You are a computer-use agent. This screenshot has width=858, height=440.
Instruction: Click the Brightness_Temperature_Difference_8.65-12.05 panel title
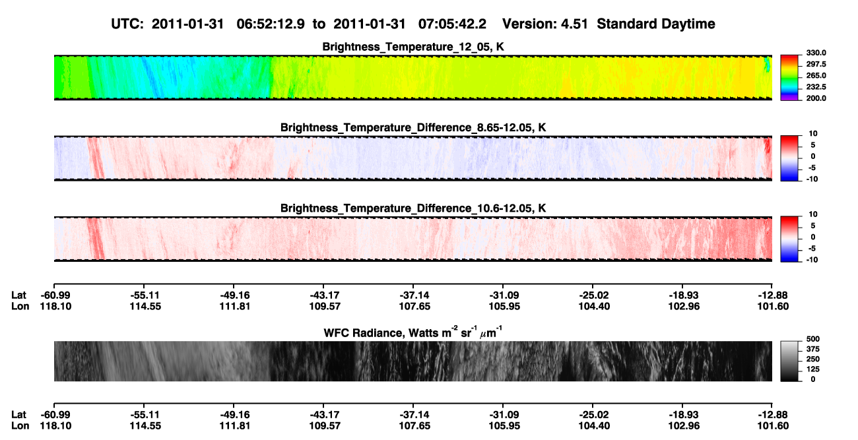(413, 127)
